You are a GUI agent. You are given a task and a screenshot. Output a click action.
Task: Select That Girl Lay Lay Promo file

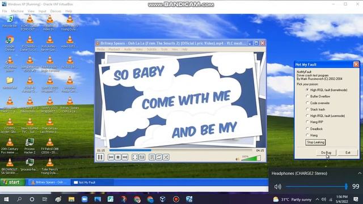(x=49, y=126)
